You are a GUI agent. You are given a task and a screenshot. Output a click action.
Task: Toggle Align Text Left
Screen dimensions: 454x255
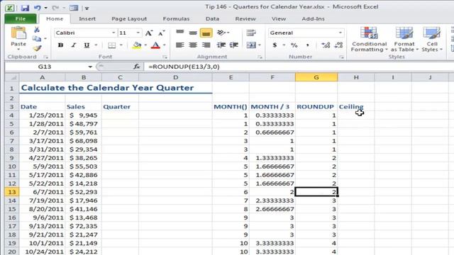pyautogui.click(x=179, y=45)
